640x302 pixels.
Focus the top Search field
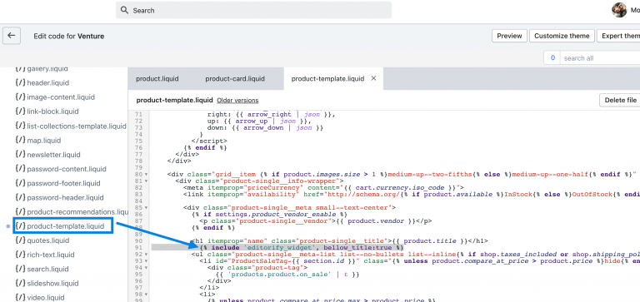[x=253, y=10]
